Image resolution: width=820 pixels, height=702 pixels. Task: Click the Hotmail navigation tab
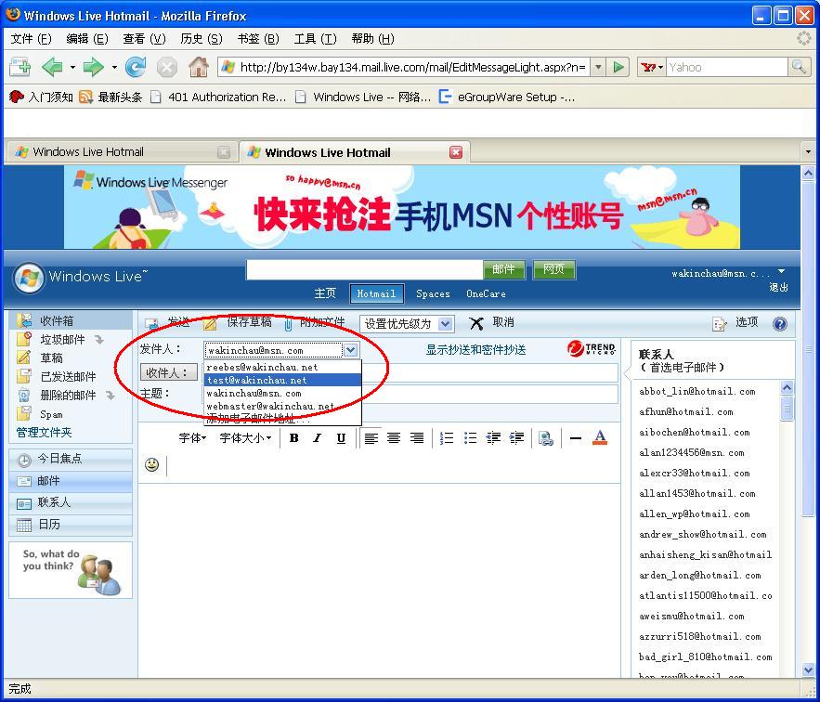point(376,294)
